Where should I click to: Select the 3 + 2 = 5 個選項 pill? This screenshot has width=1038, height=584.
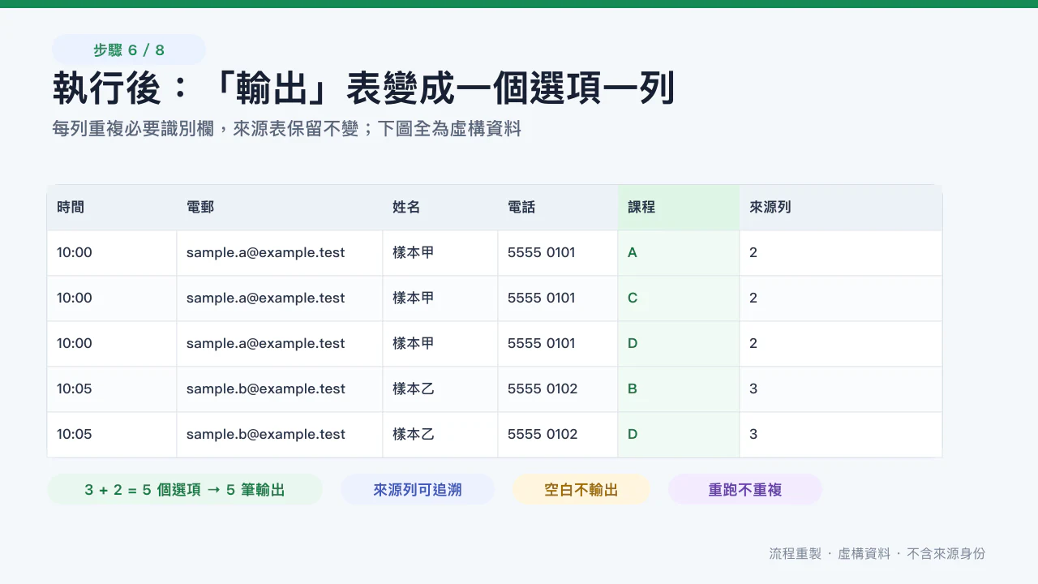pyautogui.click(x=185, y=489)
